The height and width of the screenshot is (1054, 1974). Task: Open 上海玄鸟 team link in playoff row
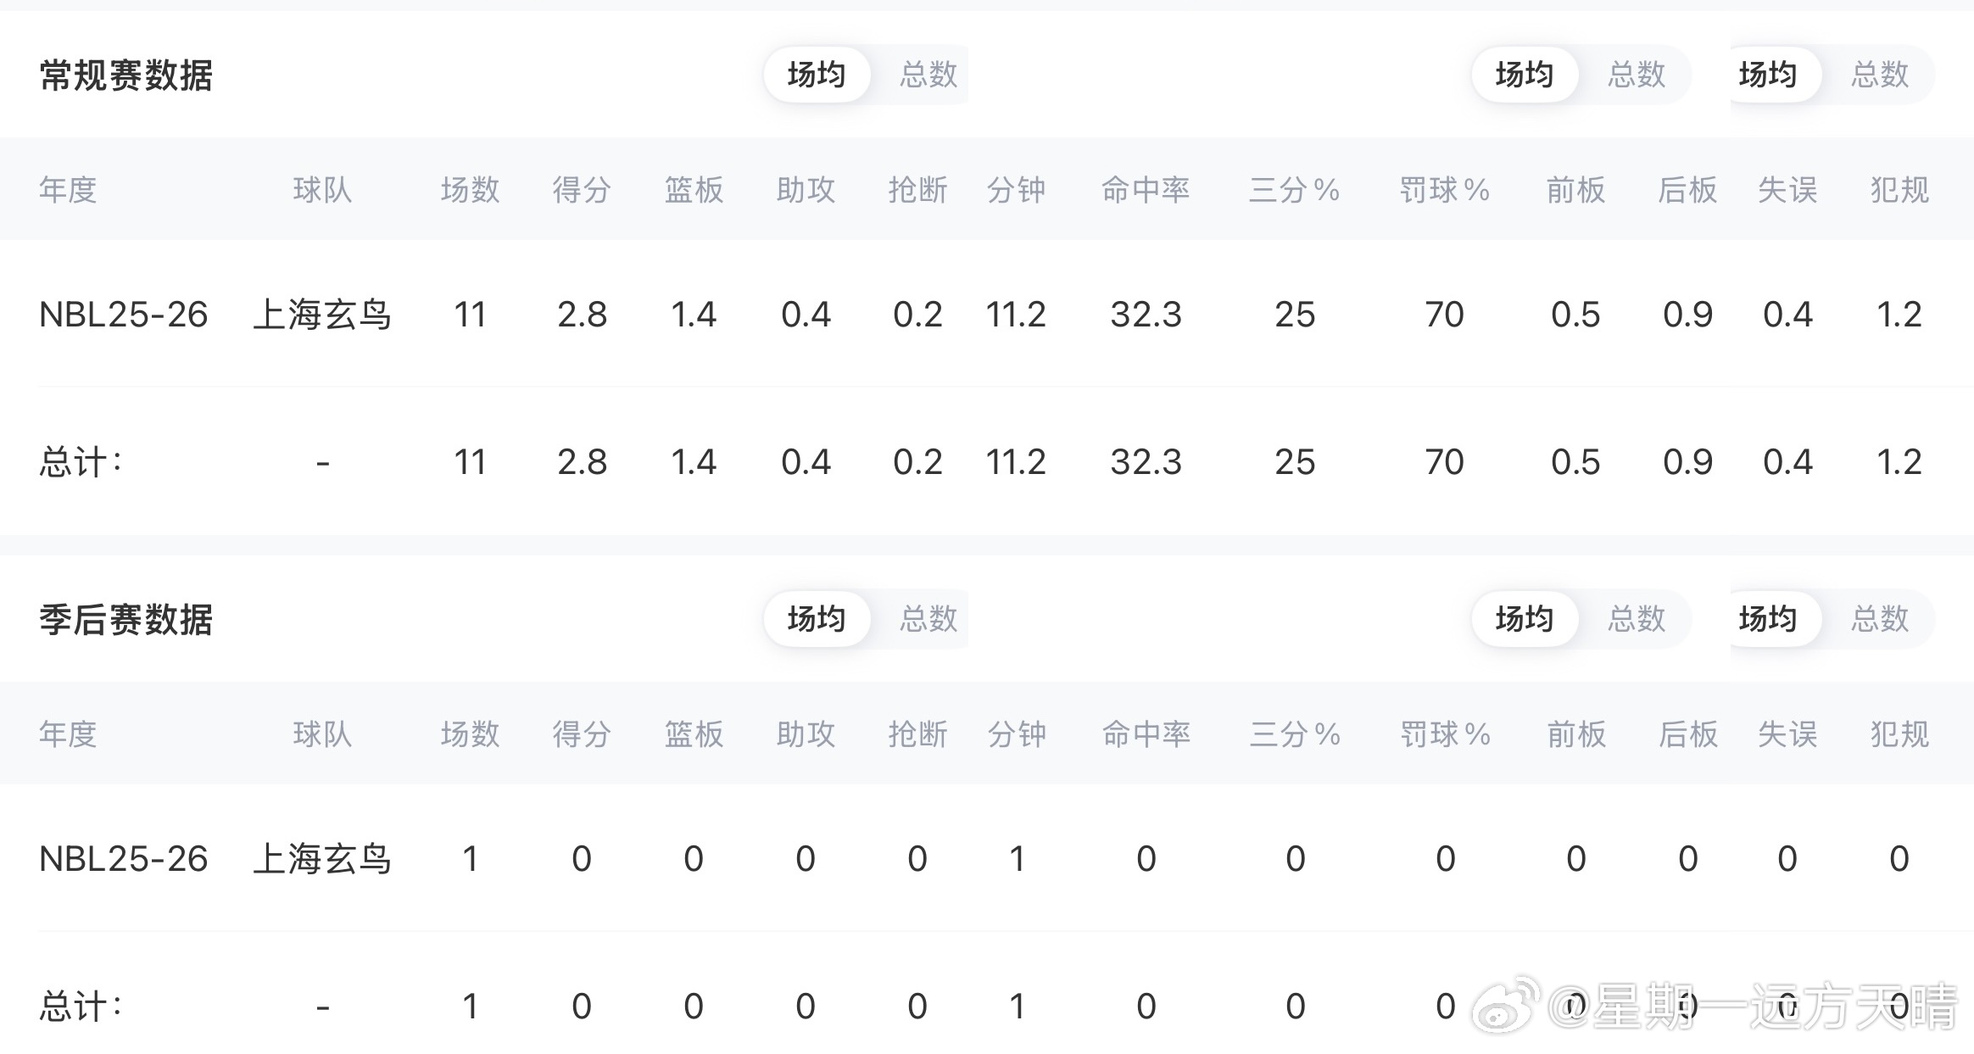pyautogui.click(x=322, y=859)
